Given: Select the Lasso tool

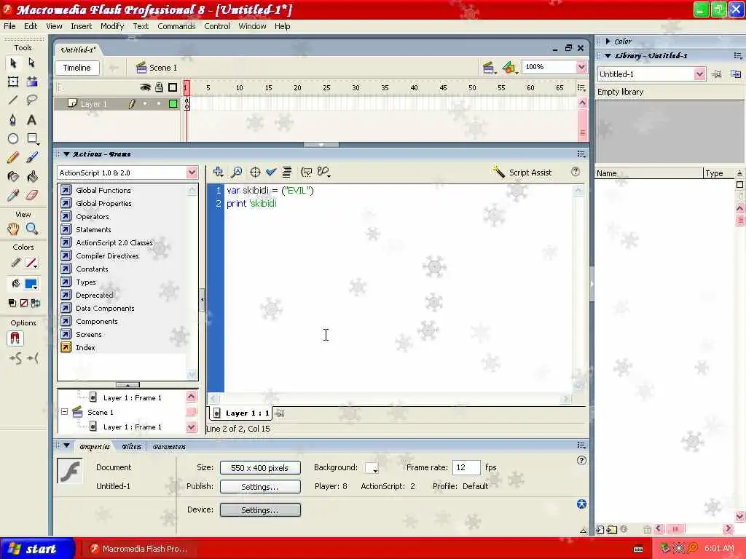Looking at the screenshot, I should (32, 100).
